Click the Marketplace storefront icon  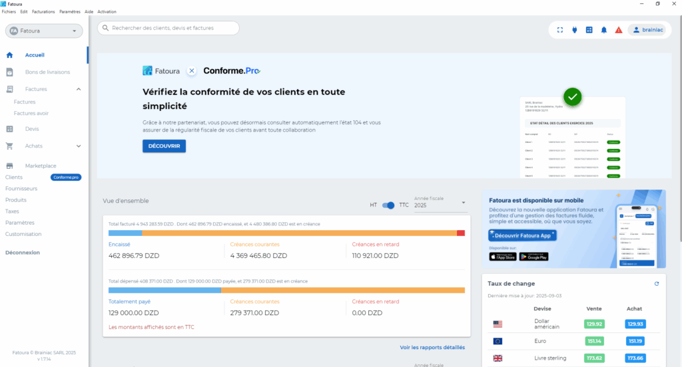coord(10,166)
